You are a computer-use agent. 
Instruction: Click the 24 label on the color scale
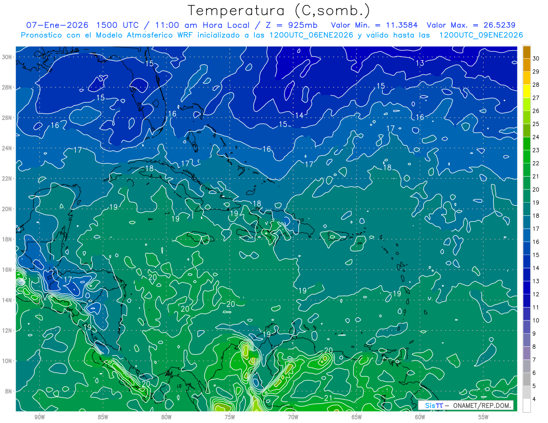[536, 137]
